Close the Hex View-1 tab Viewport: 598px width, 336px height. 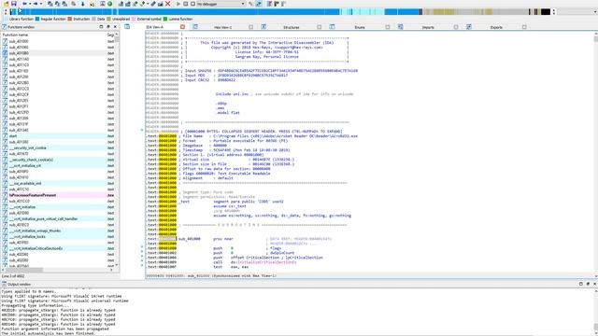point(250,27)
